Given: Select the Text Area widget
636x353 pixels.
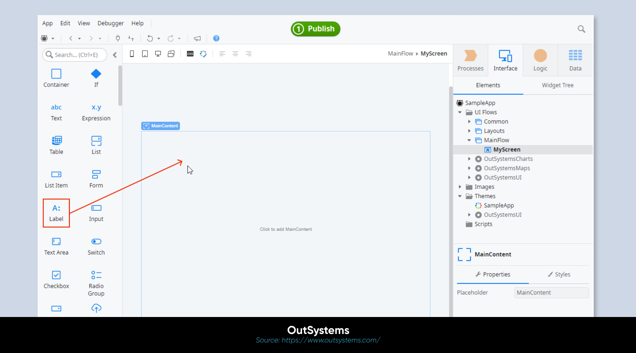Looking at the screenshot, I should pos(56,242).
